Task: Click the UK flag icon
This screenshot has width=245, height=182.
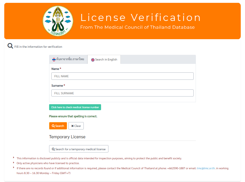Action: pos(93,60)
